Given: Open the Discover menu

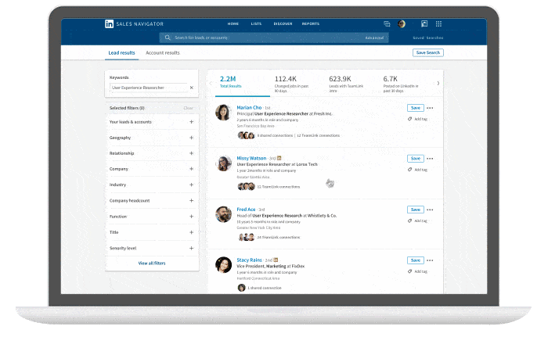Looking at the screenshot, I should point(283,24).
